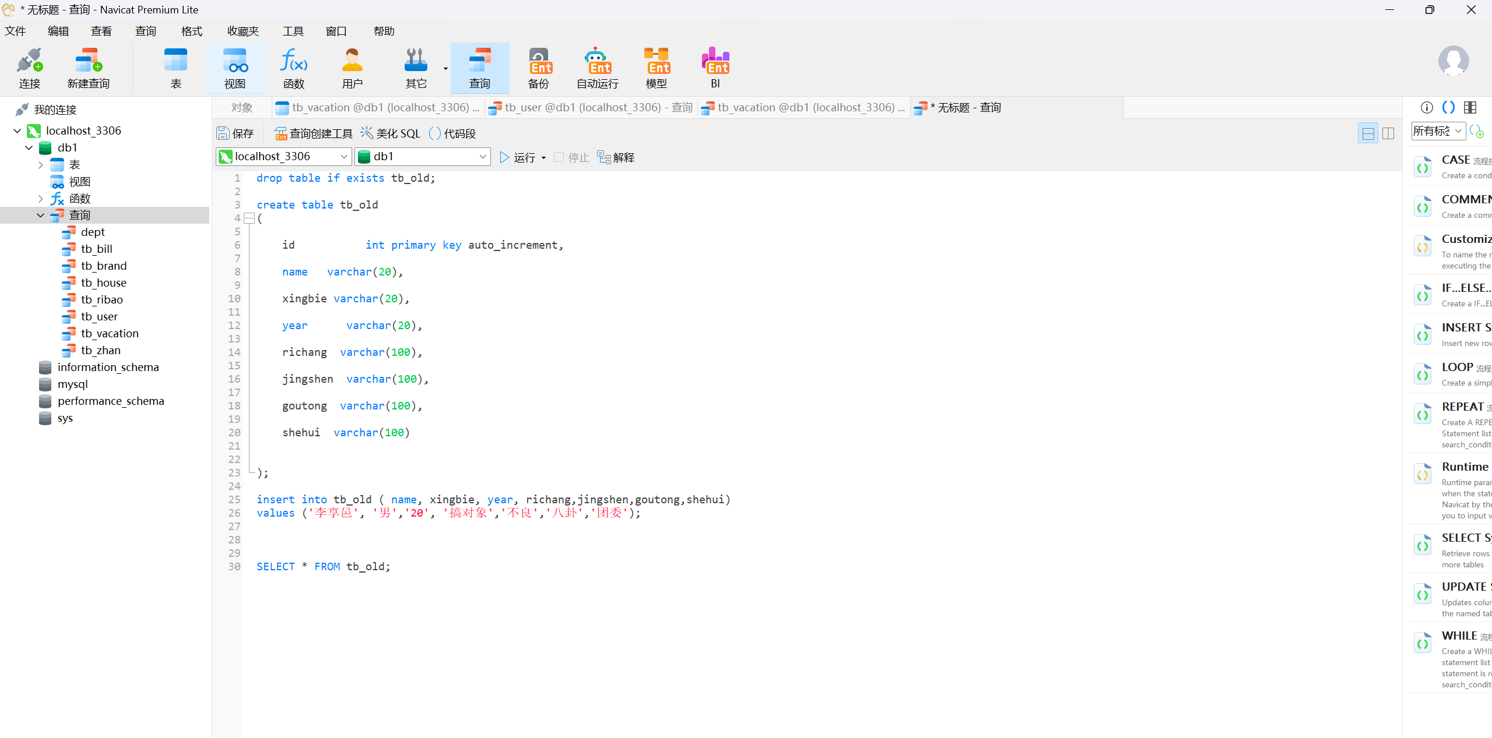Open the localhost_3306 connection dropdown
This screenshot has height=738, width=1492.
343,157
